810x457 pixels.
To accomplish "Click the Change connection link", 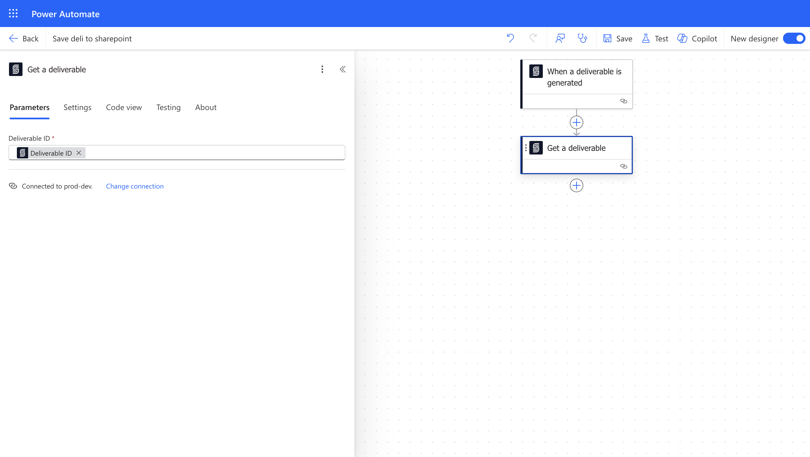I will (135, 186).
